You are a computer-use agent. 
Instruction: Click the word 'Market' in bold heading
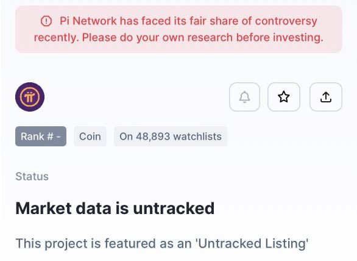coord(44,209)
